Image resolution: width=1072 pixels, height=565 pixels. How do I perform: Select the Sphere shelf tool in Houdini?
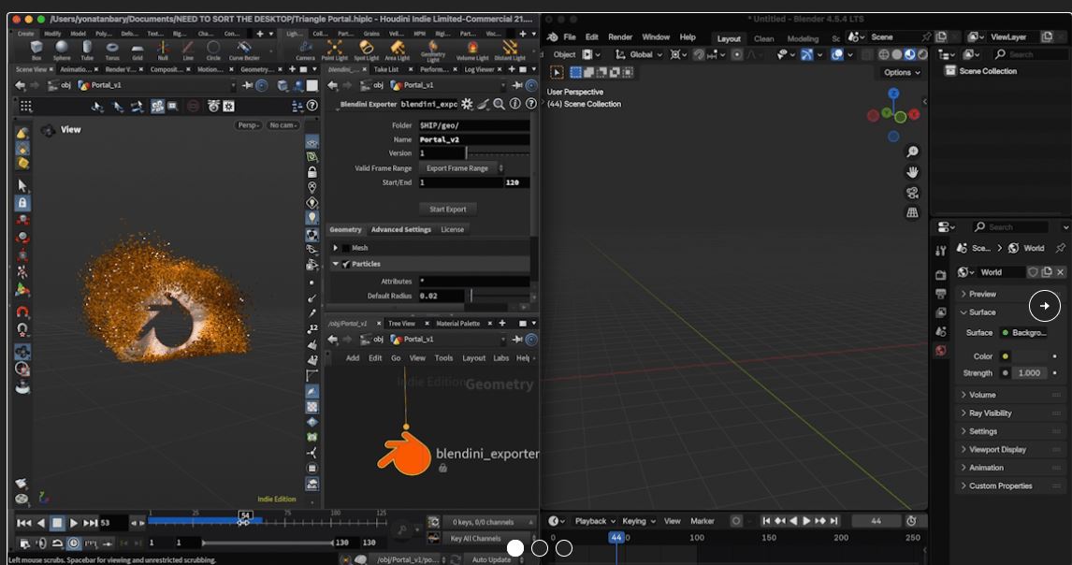click(x=62, y=50)
